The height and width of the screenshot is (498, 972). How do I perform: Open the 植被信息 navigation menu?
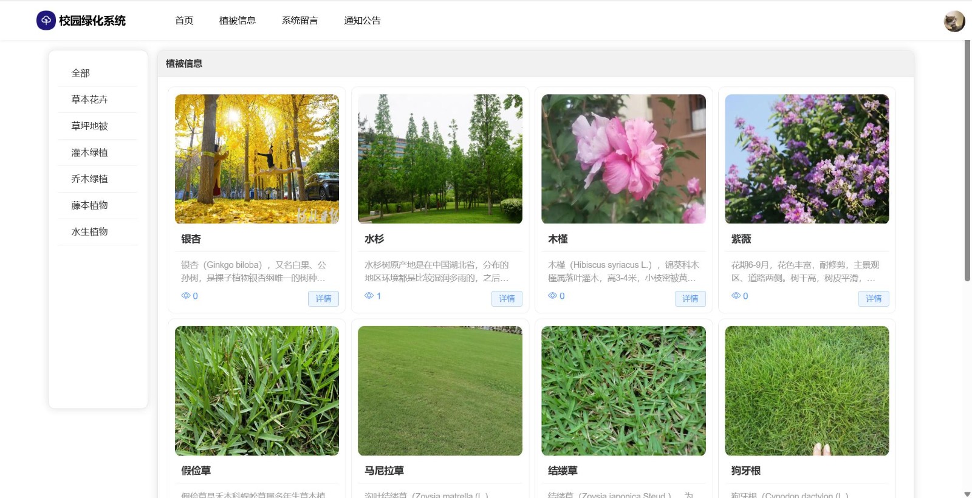(238, 21)
